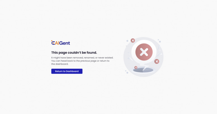Viewport: 217px width, 114px height.
Task: Click the large red X error icon
Action: pyautogui.click(x=144, y=52)
